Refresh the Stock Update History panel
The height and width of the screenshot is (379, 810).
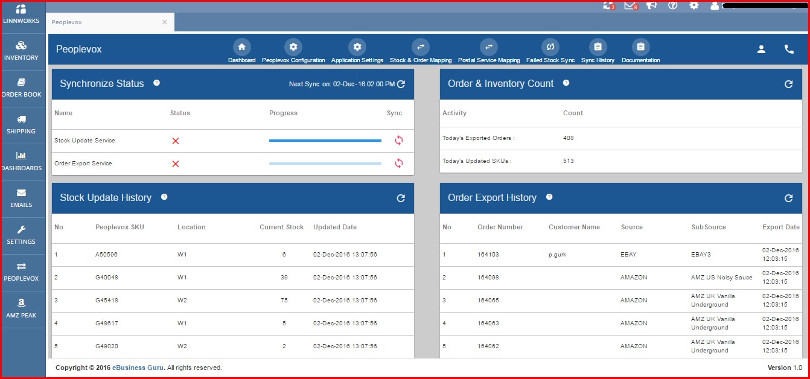pos(401,199)
